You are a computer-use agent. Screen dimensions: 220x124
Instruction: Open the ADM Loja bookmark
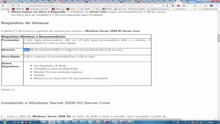coord(58,9)
